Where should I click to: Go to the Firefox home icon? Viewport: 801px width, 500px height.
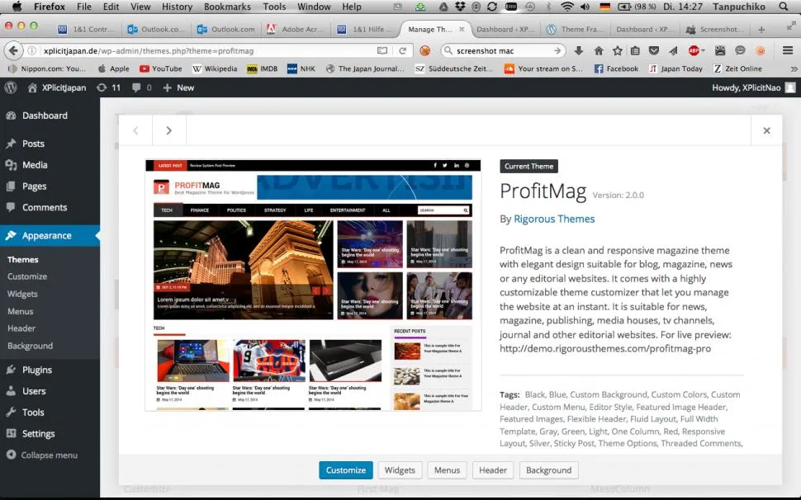599,50
